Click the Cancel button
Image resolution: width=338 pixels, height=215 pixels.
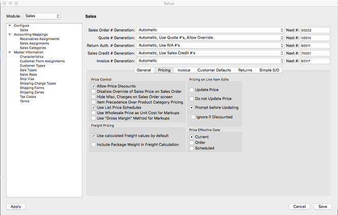[x=299, y=206]
